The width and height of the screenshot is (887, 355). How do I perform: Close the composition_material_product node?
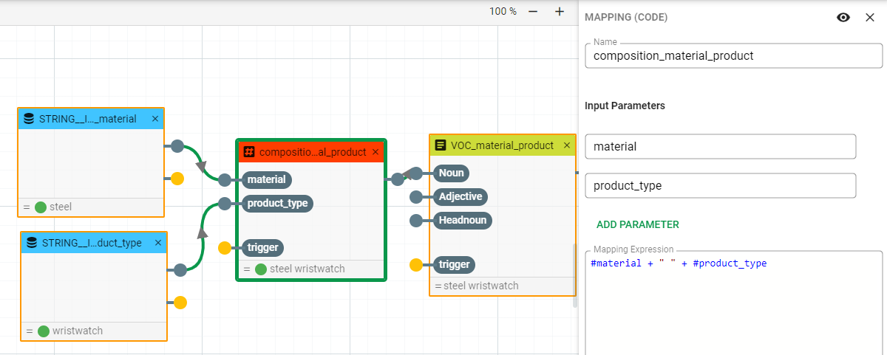(375, 152)
